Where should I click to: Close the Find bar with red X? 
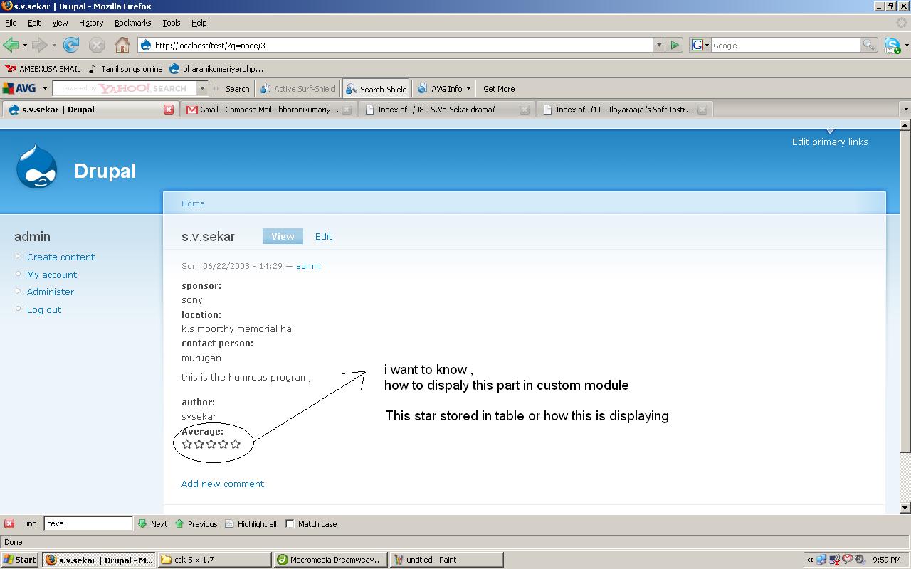[x=9, y=524]
